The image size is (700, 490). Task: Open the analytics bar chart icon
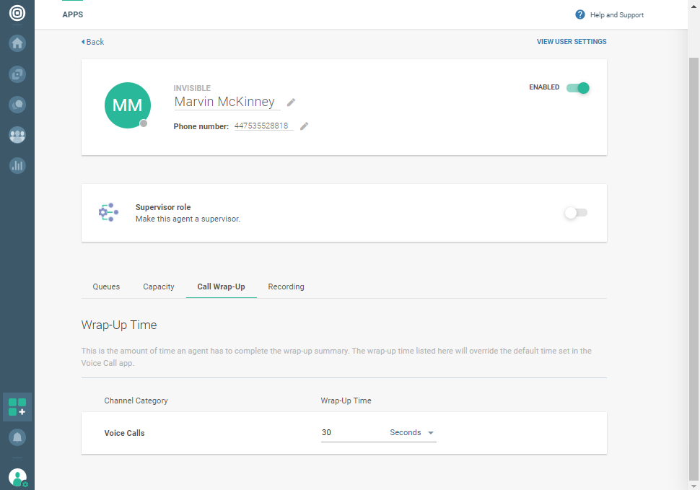(x=17, y=165)
